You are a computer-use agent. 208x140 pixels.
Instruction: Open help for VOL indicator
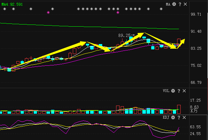[x=179, y=91]
